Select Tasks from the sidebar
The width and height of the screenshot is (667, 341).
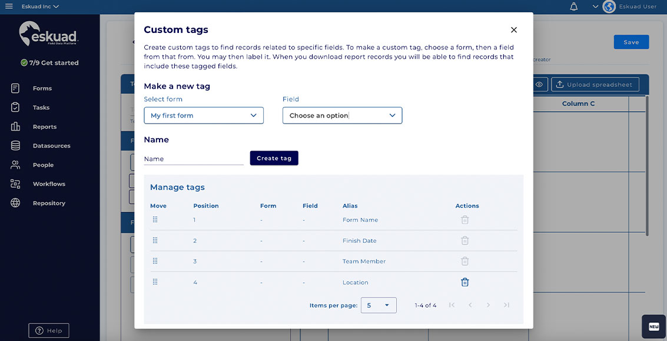pyautogui.click(x=42, y=107)
